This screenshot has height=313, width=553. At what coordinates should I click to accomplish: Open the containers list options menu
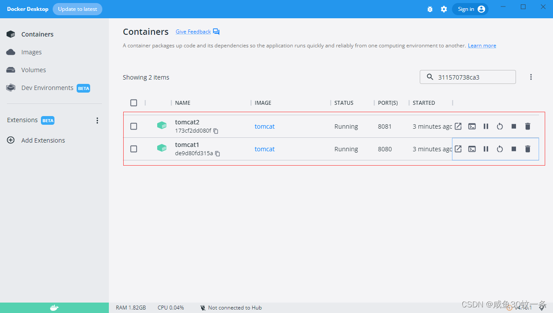click(x=531, y=77)
